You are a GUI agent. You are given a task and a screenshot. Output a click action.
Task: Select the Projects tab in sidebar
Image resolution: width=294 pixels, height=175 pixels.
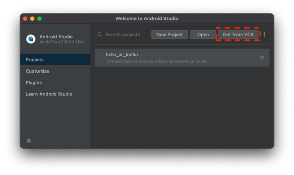55,60
